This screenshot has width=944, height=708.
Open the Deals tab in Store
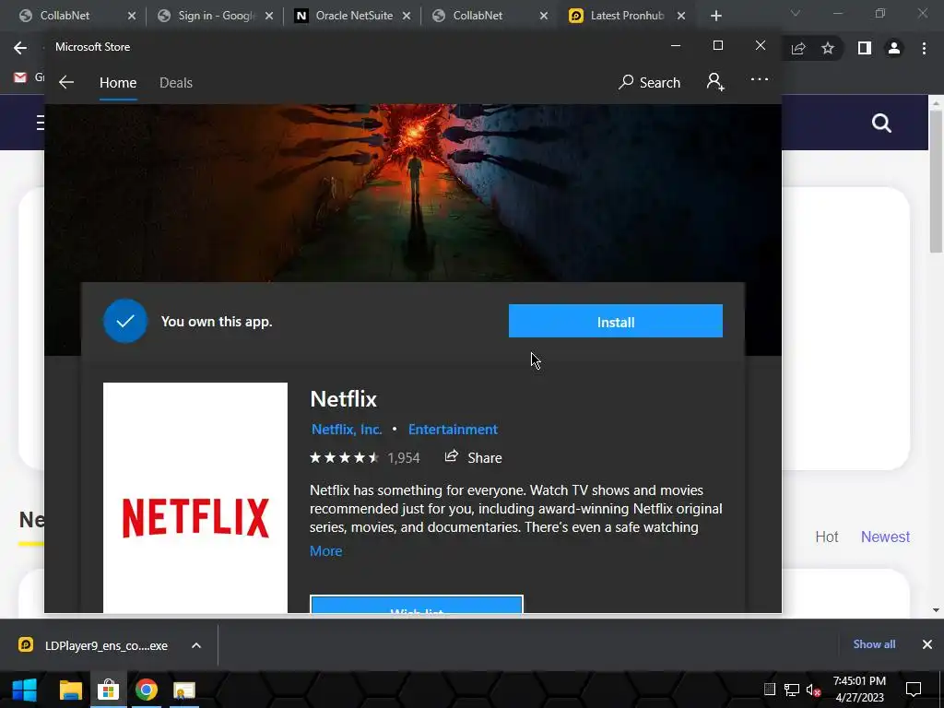coord(176,82)
